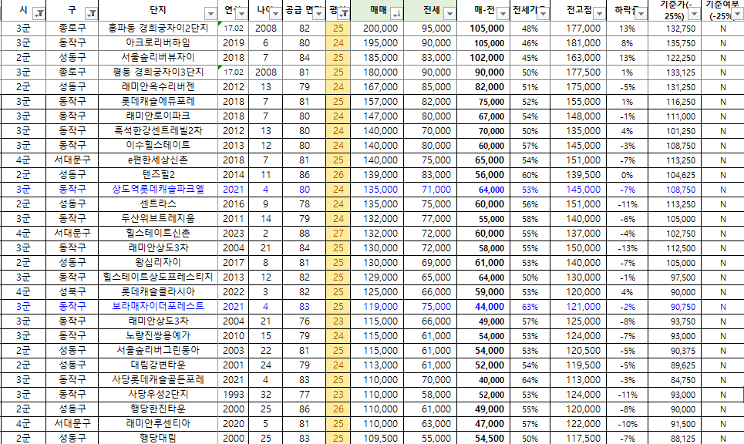
Task: Click the 매매 value 195,000
Action: pos(380,43)
